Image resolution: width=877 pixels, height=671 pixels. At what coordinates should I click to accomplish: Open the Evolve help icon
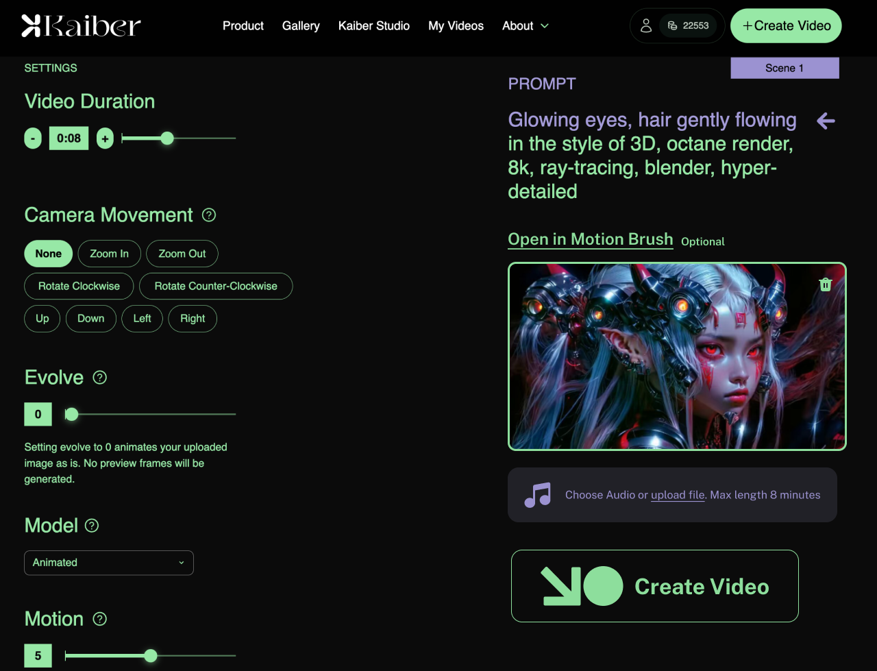point(100,377)
